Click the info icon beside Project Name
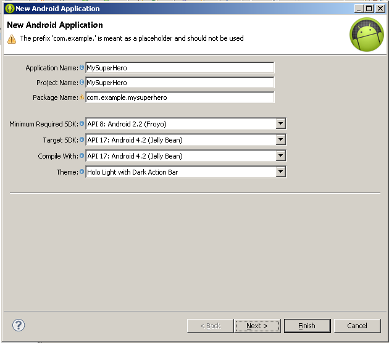The height and width of the screenshot is (343, 389). (x=82, y=82)
